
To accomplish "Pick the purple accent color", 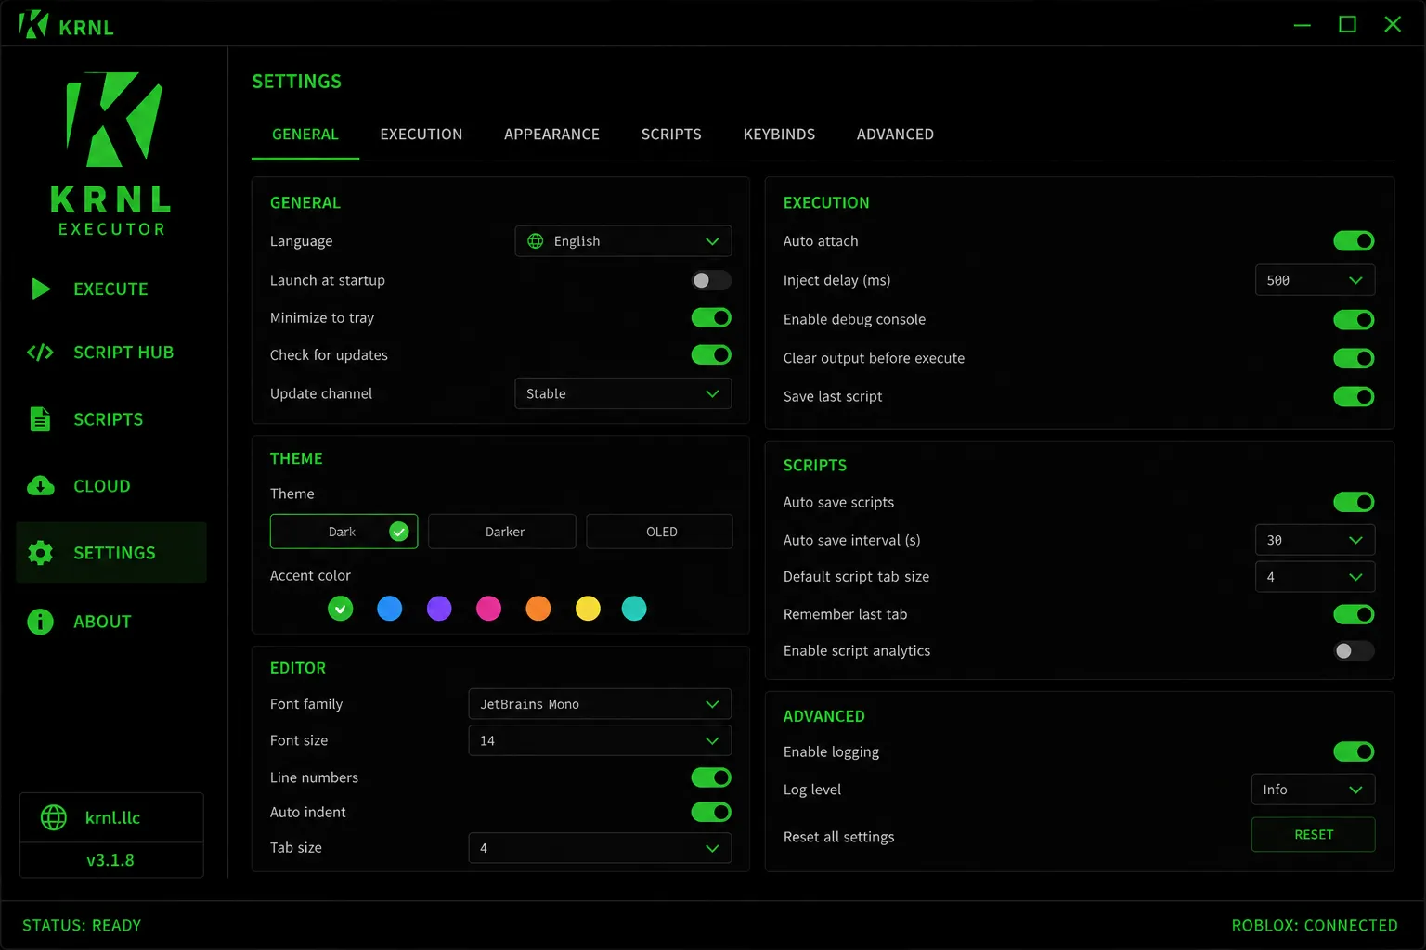I will pyautogui.click(x=439, y=609).
